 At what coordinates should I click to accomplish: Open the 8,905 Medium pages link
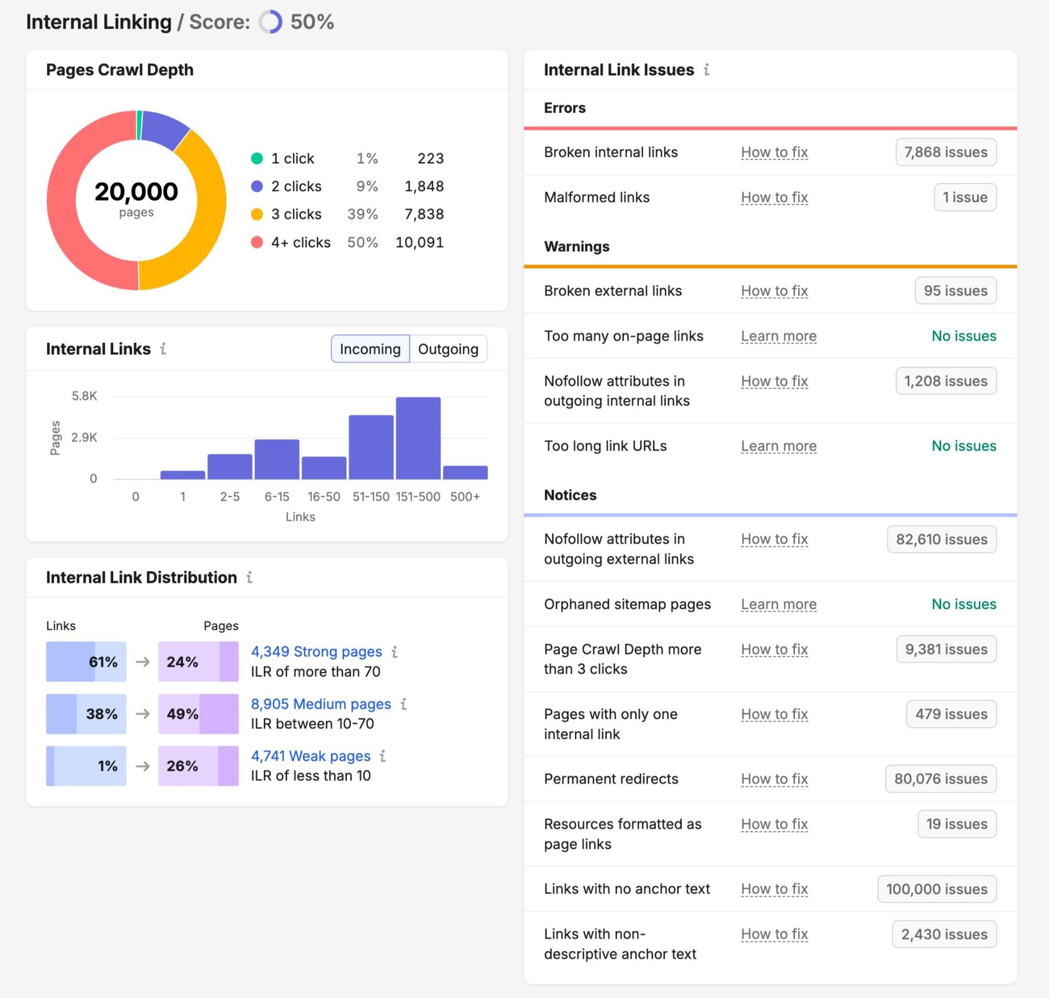(x=321, y=704)
